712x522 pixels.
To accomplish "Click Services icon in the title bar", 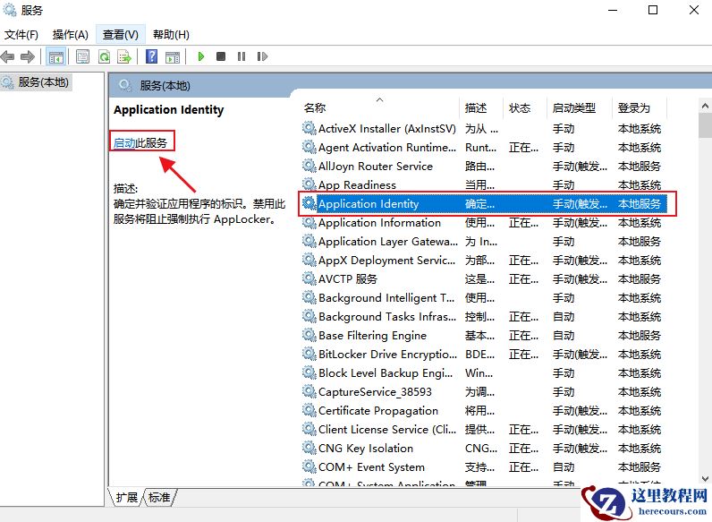I will [x=10, y=10].
